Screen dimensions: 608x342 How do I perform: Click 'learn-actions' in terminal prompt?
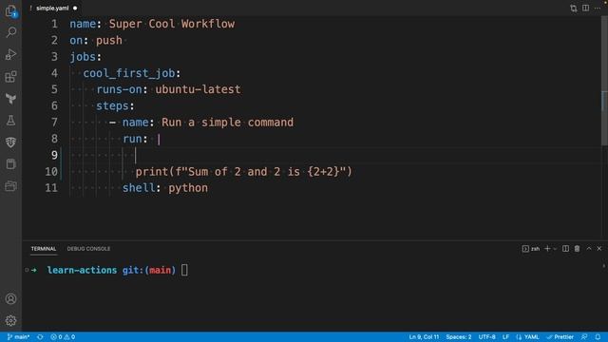pyautogui.click(x=82, y=270)
